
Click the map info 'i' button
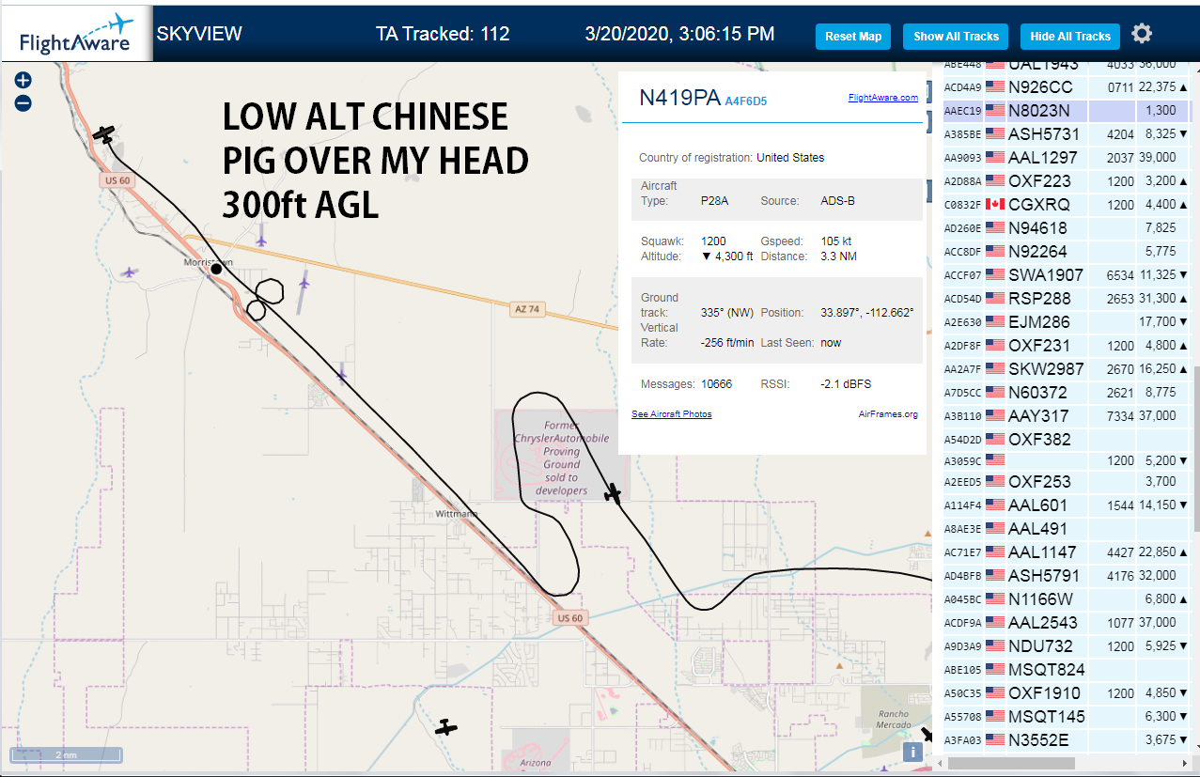point(912,752)
